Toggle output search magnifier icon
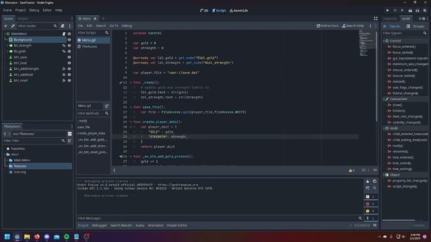431x242 pixels. (374, 188)
